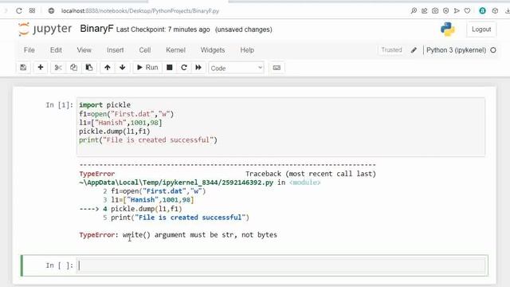Click the site info globe icon
Image resolution: width=510 pixels, height=287 pixels.
pos(51,10)
